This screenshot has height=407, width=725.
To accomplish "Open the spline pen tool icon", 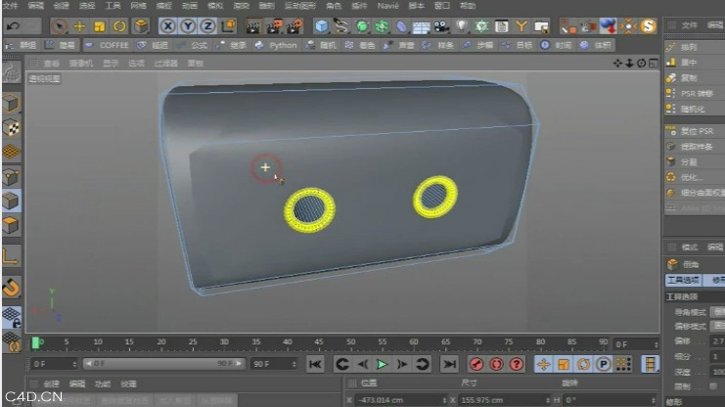I will point(341,26).
